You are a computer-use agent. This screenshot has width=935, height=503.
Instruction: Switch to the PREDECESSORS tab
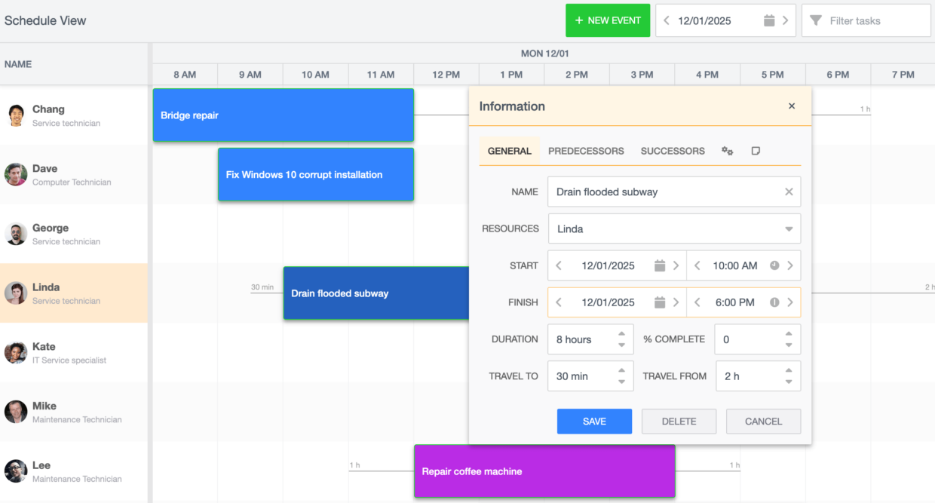click(586, 151)
